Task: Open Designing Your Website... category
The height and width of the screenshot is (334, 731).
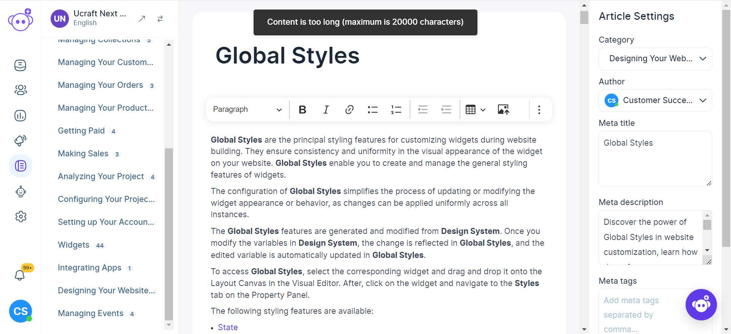Action: point(107,290)
